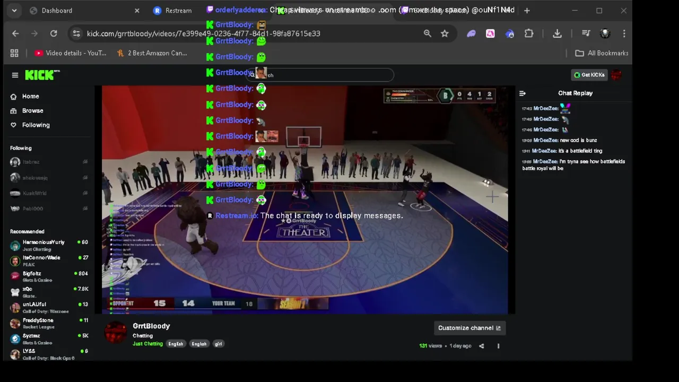679x382 pixels.
Task: Open a new browser tab
Action: pos(527,10)
